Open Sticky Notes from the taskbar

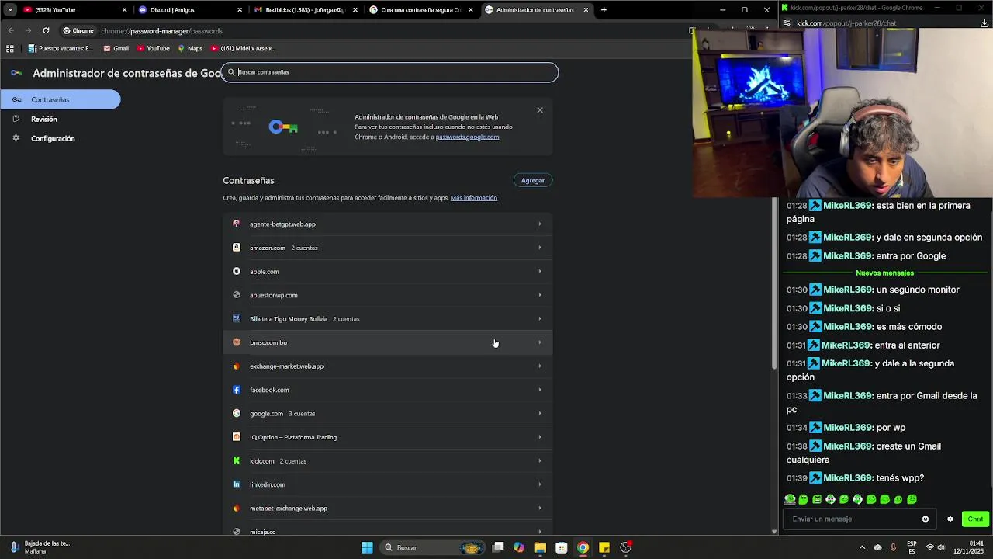604,547
